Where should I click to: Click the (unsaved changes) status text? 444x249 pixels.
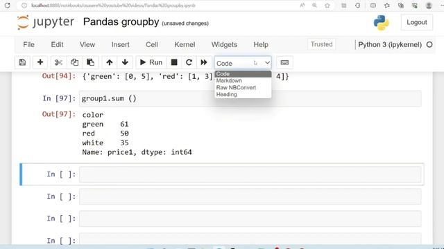[185, 24]
